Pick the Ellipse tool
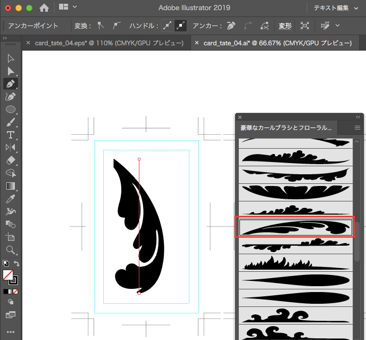366x340 pixels. tap(10, 109)
